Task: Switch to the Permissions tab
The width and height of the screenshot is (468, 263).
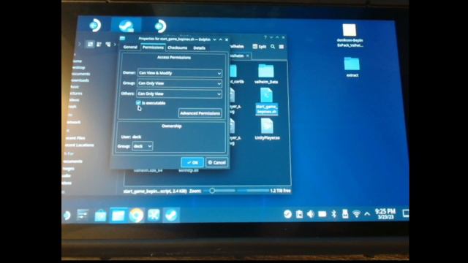Action: [x=153, y=47]
